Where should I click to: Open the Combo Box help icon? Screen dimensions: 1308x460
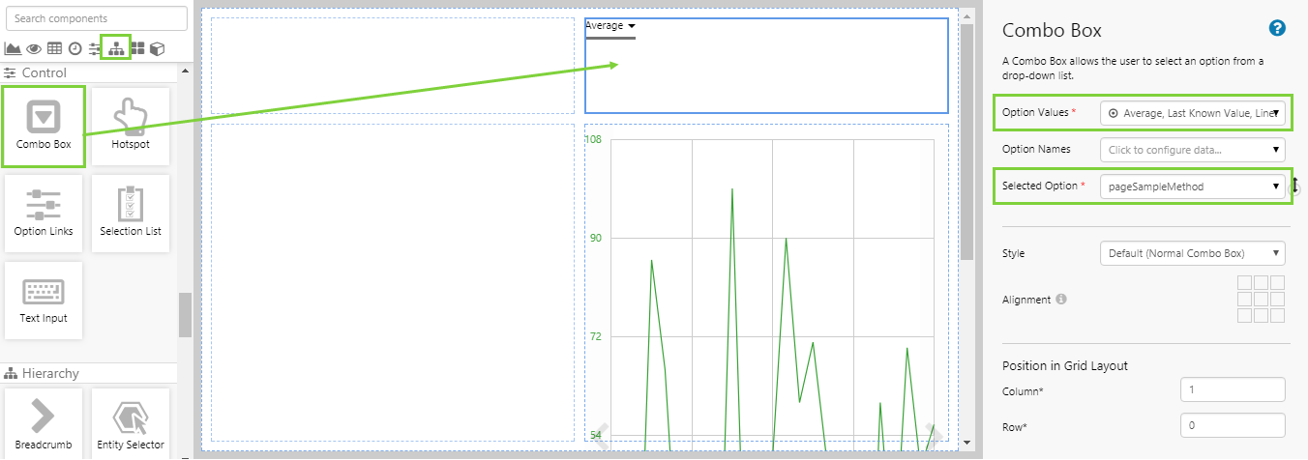(1277, 28)
